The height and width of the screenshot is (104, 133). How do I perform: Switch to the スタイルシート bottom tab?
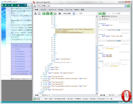pyautogui.click(x=46, y=95)
